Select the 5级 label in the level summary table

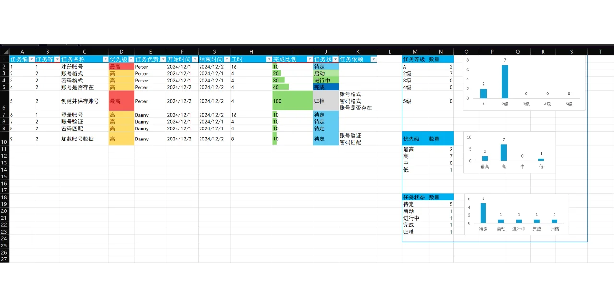(x=415, y=101)
